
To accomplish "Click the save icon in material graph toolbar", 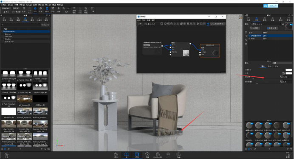I will [x=161, y=24].
